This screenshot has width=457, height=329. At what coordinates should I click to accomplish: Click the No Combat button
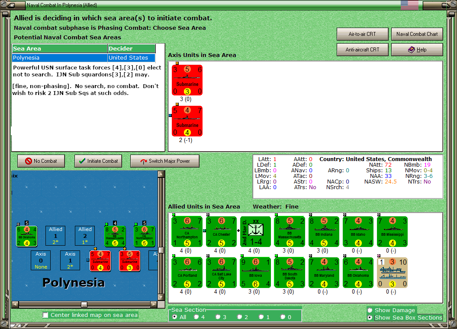click(41, 161)
